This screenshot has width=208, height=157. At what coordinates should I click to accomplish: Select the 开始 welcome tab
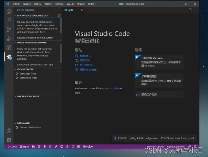(x=71, y=10)
